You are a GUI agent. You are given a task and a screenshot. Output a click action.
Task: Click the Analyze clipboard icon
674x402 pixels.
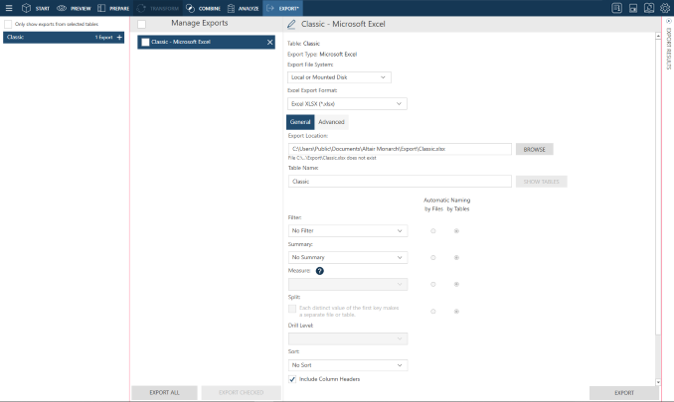click(232, 8)
